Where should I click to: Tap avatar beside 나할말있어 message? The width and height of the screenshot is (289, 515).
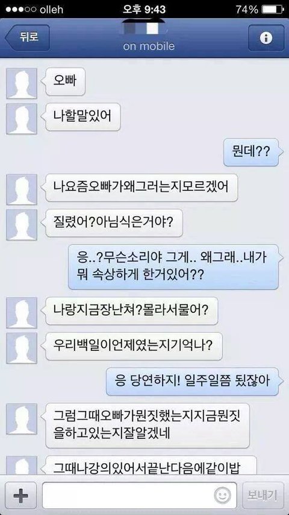[x=22, y=119]
